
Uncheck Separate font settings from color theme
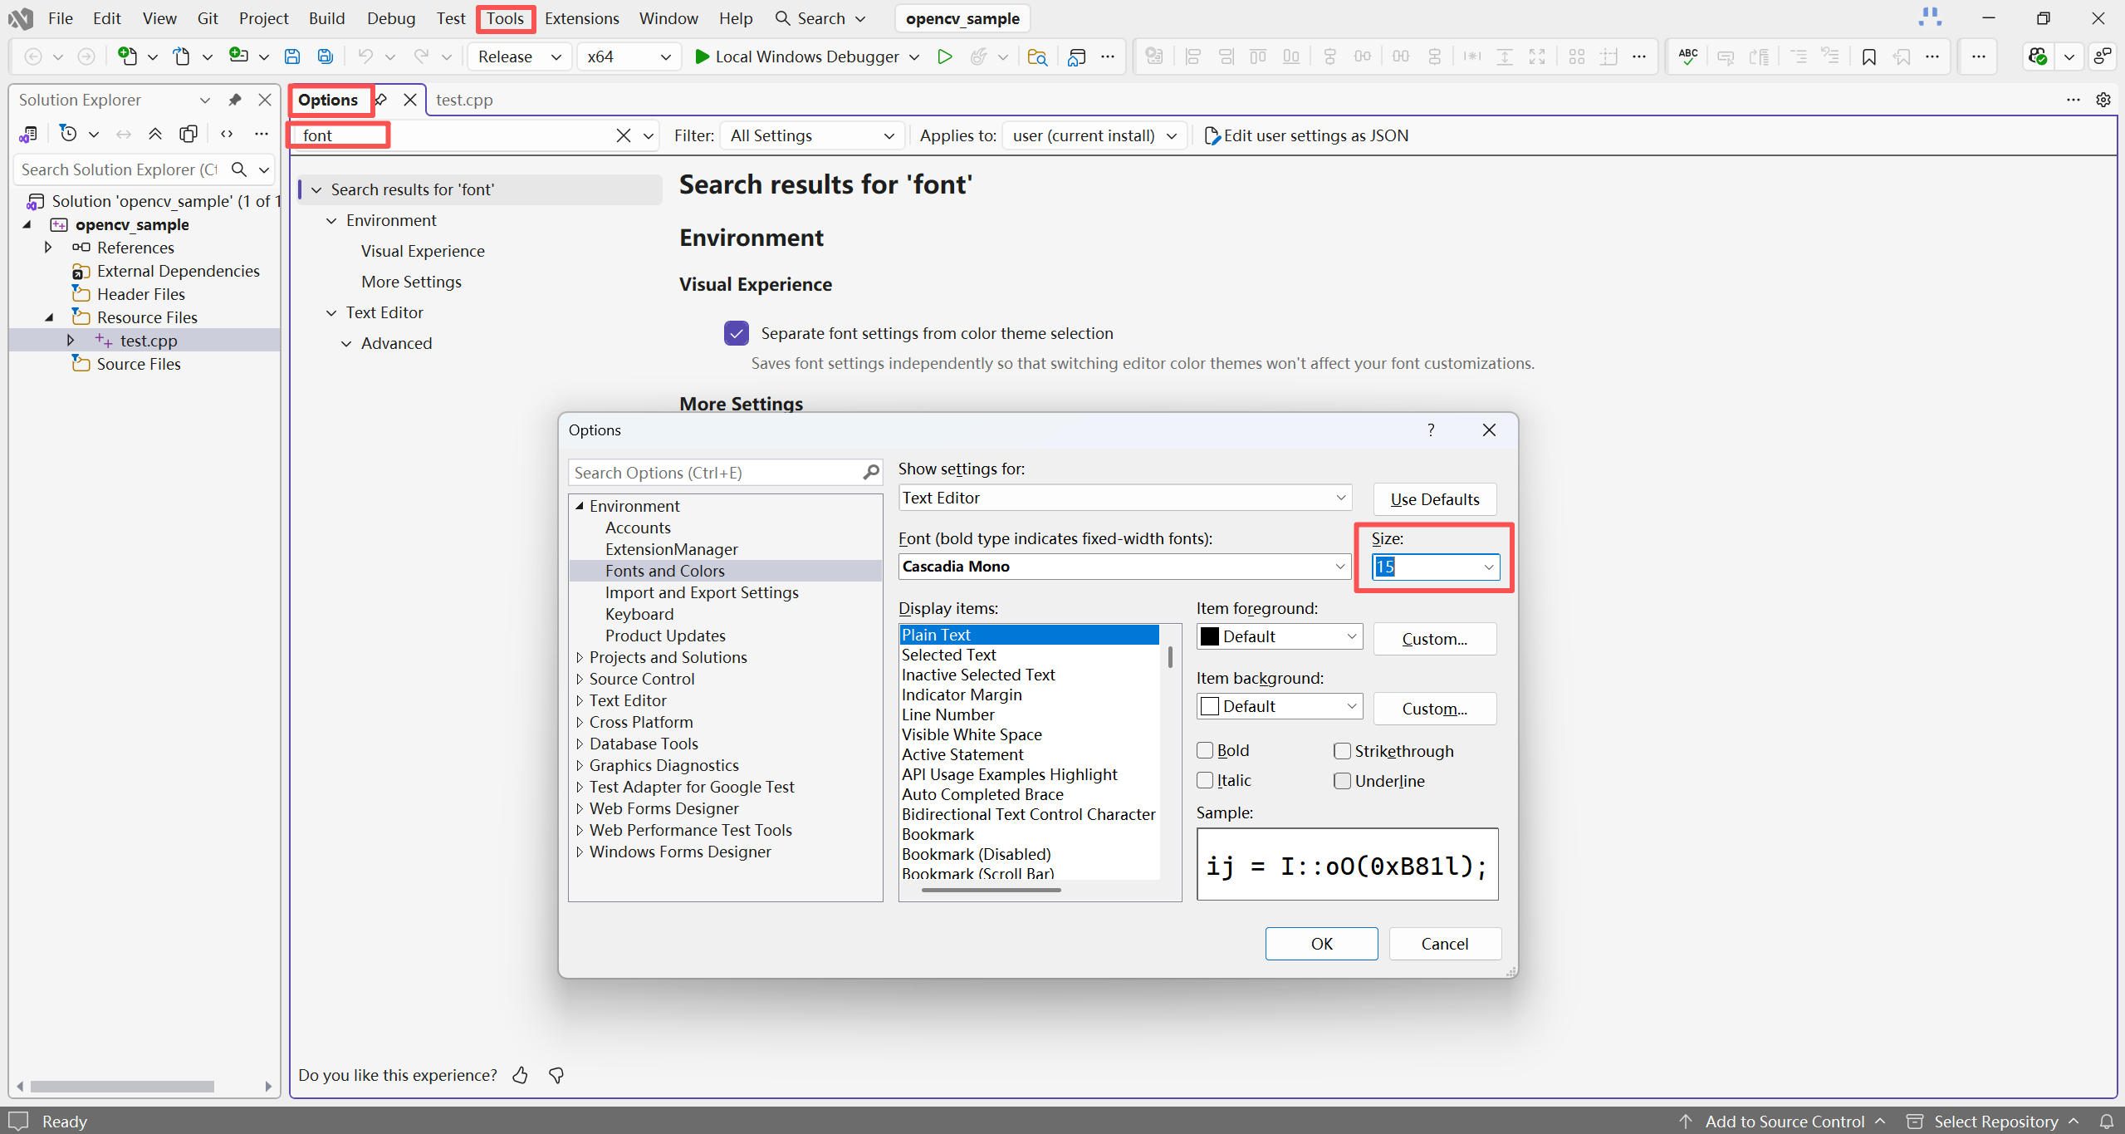coord(736,333)
